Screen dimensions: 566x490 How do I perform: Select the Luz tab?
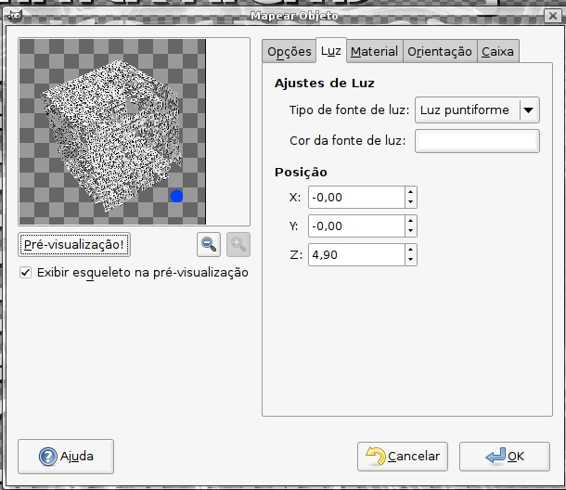[331, 50]
